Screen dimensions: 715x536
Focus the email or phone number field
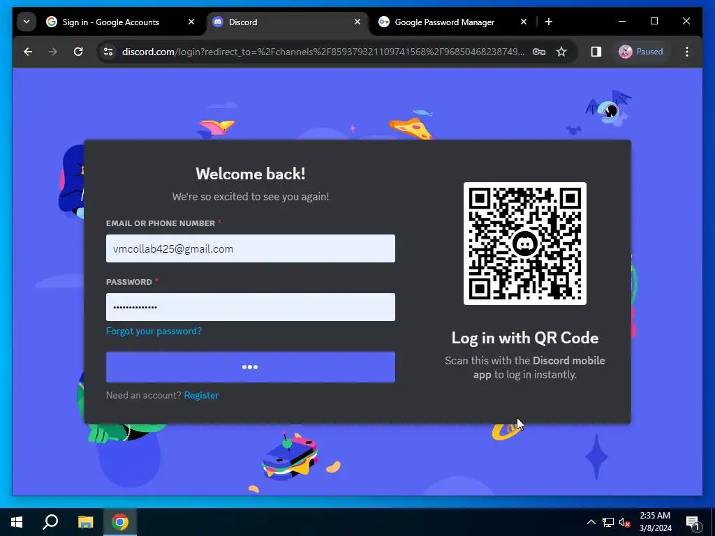(x=251, y=248)
